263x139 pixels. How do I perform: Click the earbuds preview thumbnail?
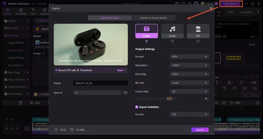click(x=91, y=45)
